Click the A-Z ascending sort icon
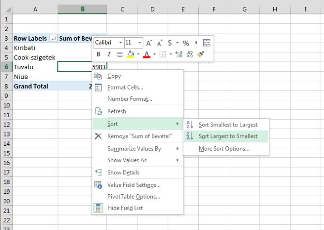Viewport: 324px width, 230px height. click(x=190, y=125)
